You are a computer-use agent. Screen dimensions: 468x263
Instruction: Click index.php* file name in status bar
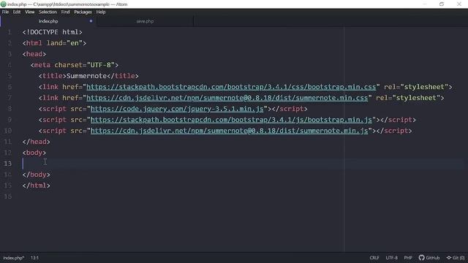14,258
